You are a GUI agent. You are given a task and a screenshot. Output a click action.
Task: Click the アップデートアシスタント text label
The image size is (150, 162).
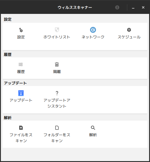(x=57, y=103)
